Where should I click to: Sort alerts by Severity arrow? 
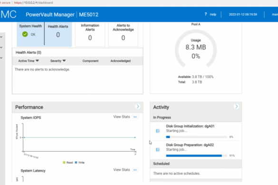[64, 61]
